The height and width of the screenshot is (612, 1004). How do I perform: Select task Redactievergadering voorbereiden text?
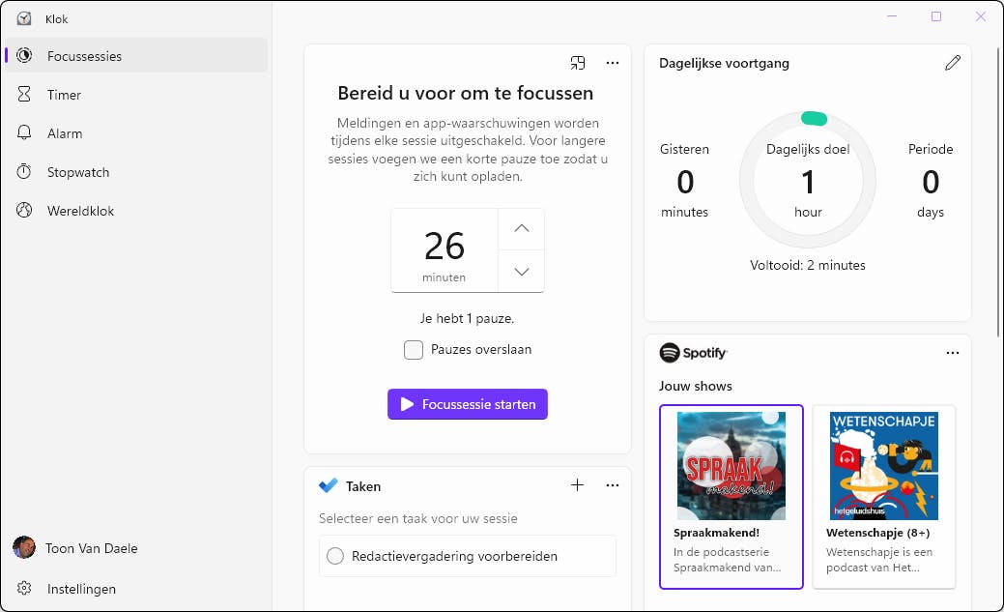coord(454,556)
